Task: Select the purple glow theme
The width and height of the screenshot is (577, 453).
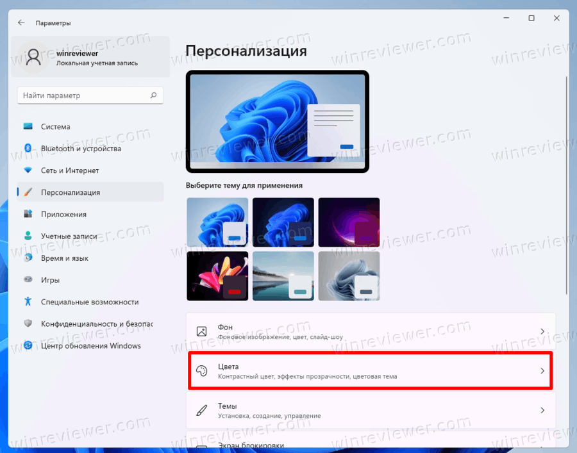Action: [x=349, y=222]
